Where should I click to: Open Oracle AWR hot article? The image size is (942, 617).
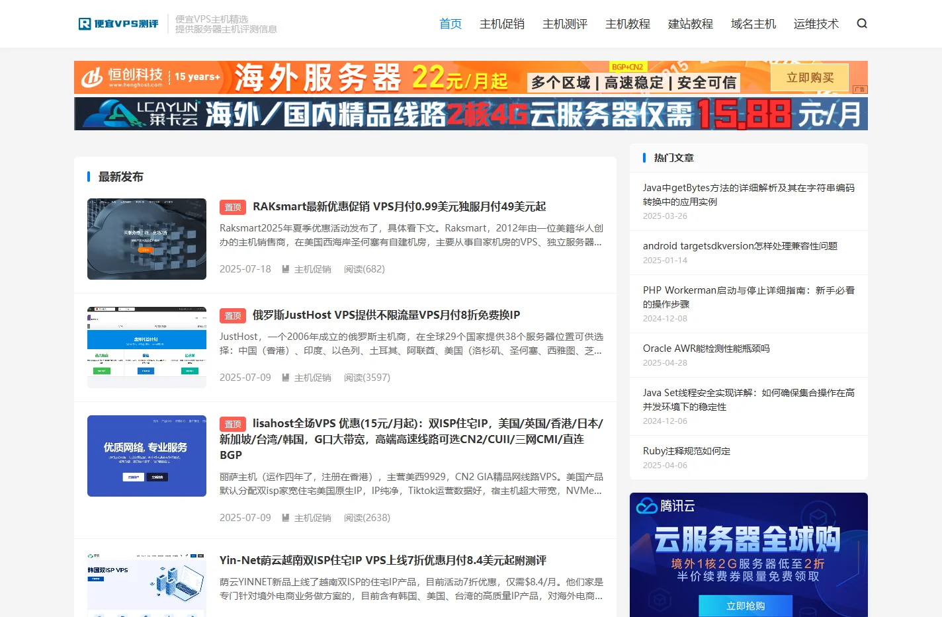(706, 348)
